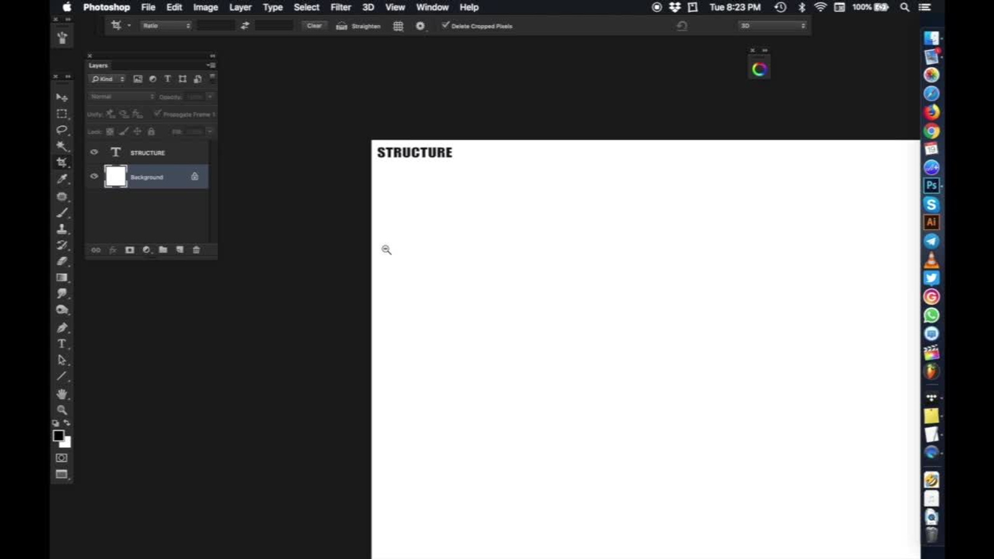994x559 pixels.
Task: Swap crop width and height values
Action: pyautogui.click(x=245, y=25)
